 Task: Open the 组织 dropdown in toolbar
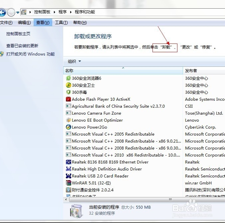74,61
